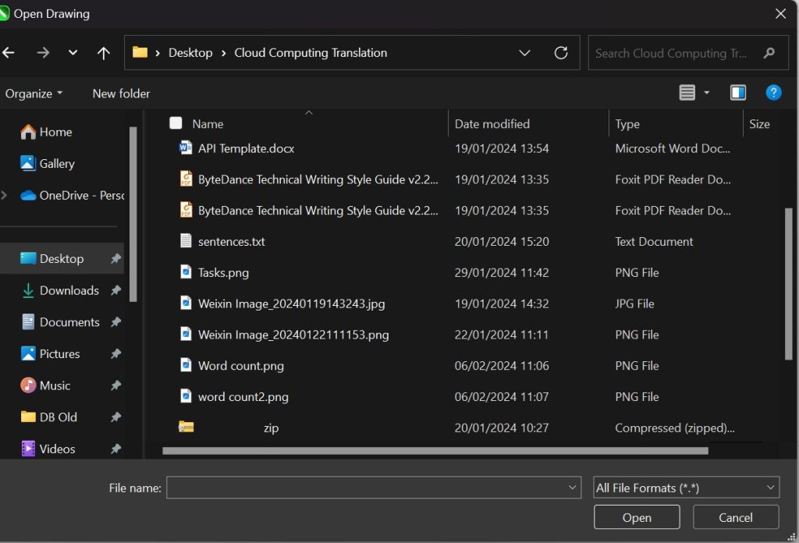The image size is (799, 543).
Task: Click PDF icon of first ByteDance Style Guide
Action: [186, 179]
